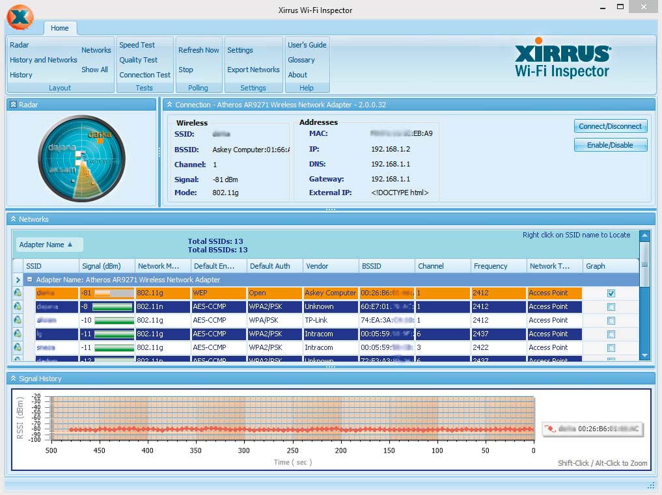
Task: Launch the Connection Test
Action: 145,75
